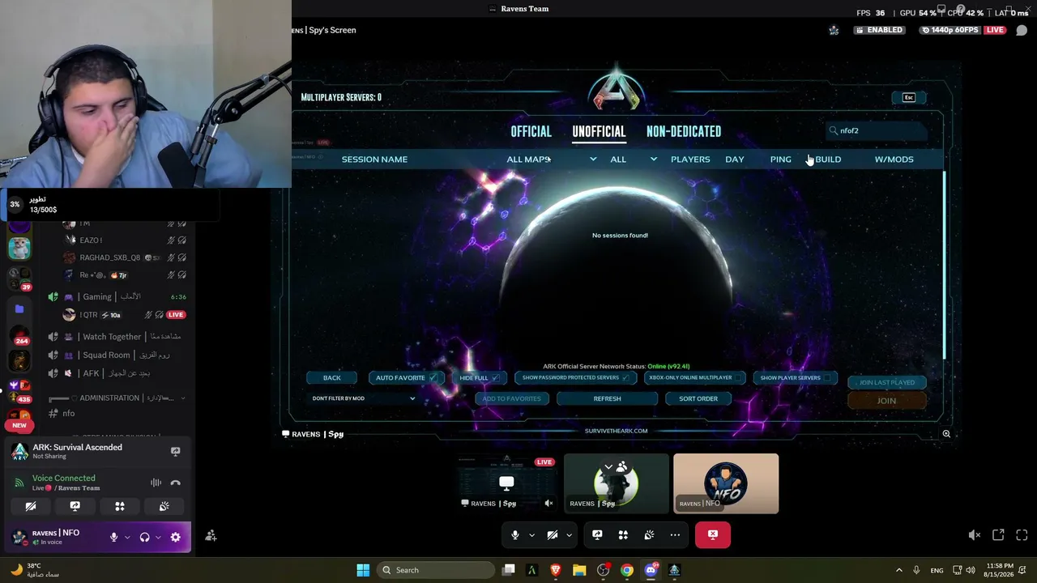Unmute the Spy stream thumbnail audio
Screen dimensions: 1037x583
click(548, 504)
